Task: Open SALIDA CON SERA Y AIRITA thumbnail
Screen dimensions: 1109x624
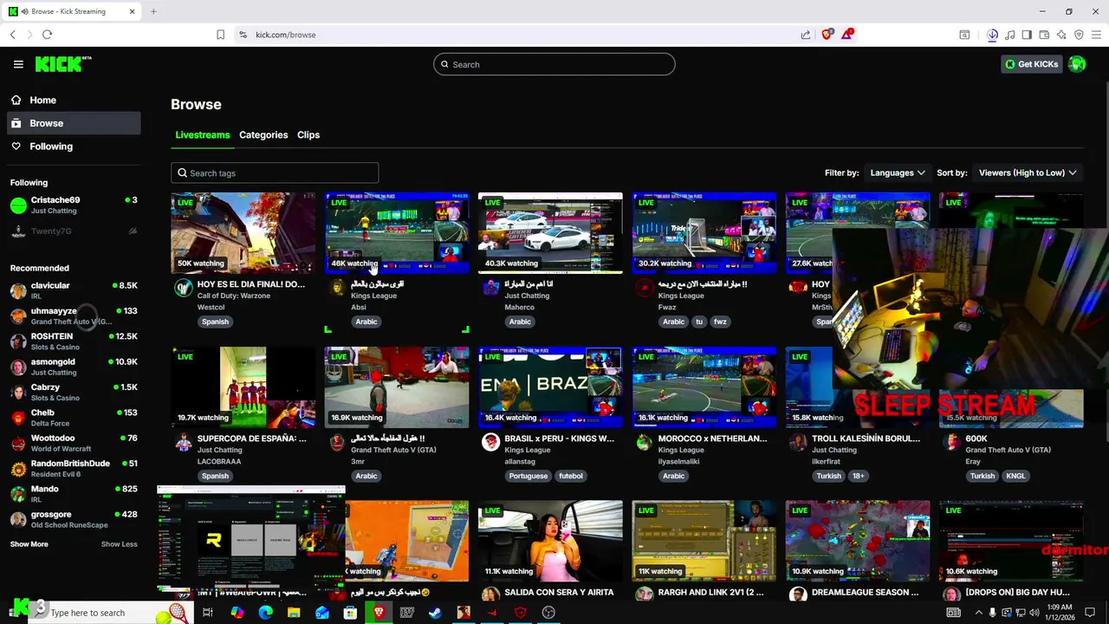Action: [x=550, y=541]
